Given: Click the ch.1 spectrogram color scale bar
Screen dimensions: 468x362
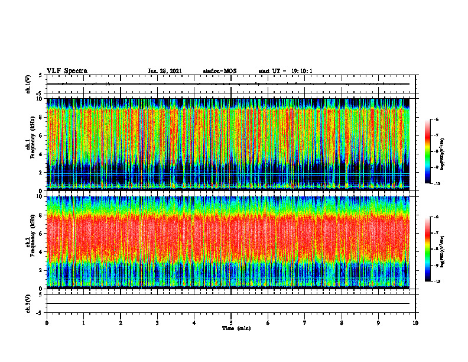Looking at the screenshot, I should pos(427,151).
